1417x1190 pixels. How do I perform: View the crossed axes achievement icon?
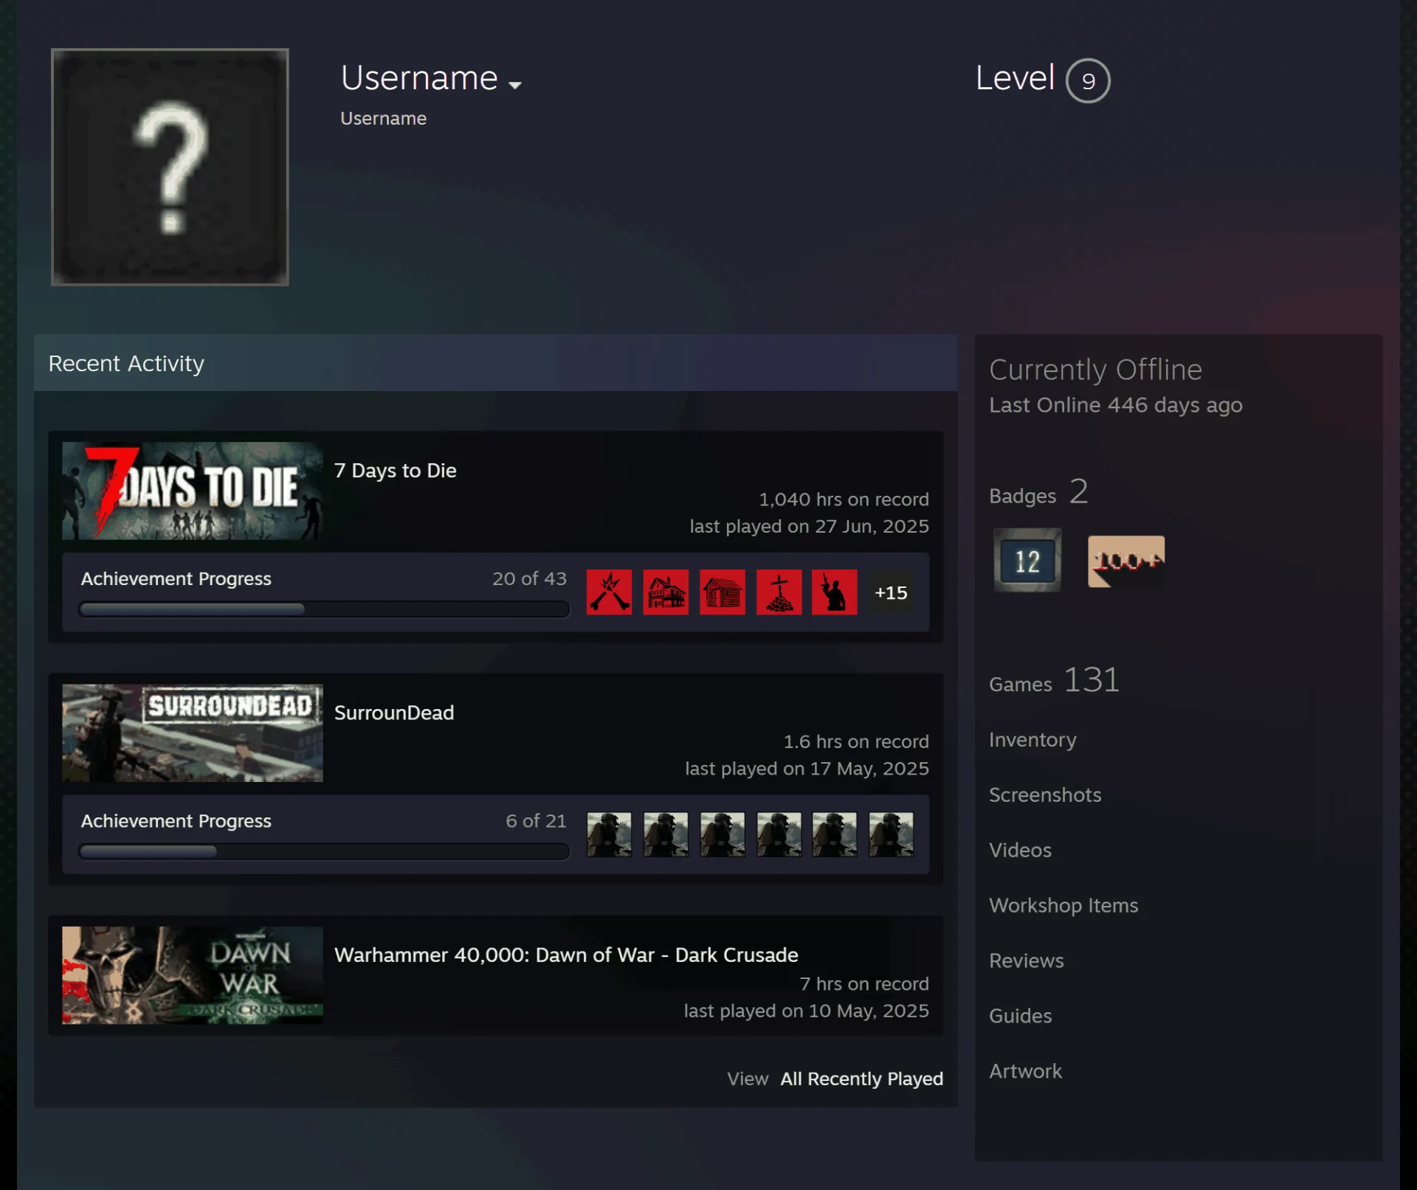click(609, 592)
